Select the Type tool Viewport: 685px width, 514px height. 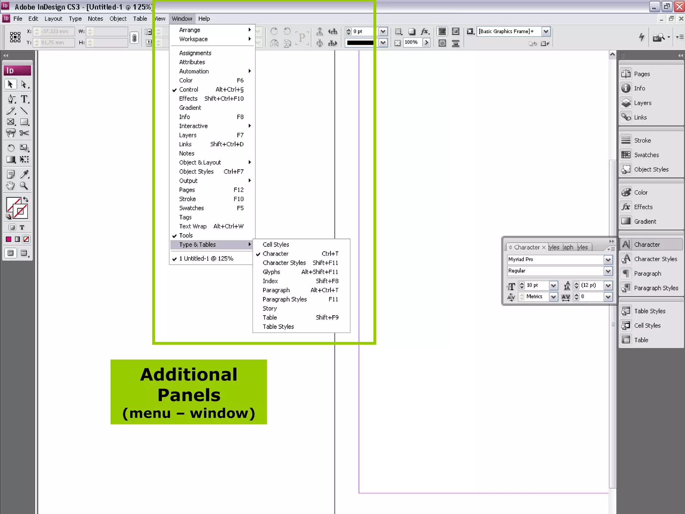click(x=24, y=99)
